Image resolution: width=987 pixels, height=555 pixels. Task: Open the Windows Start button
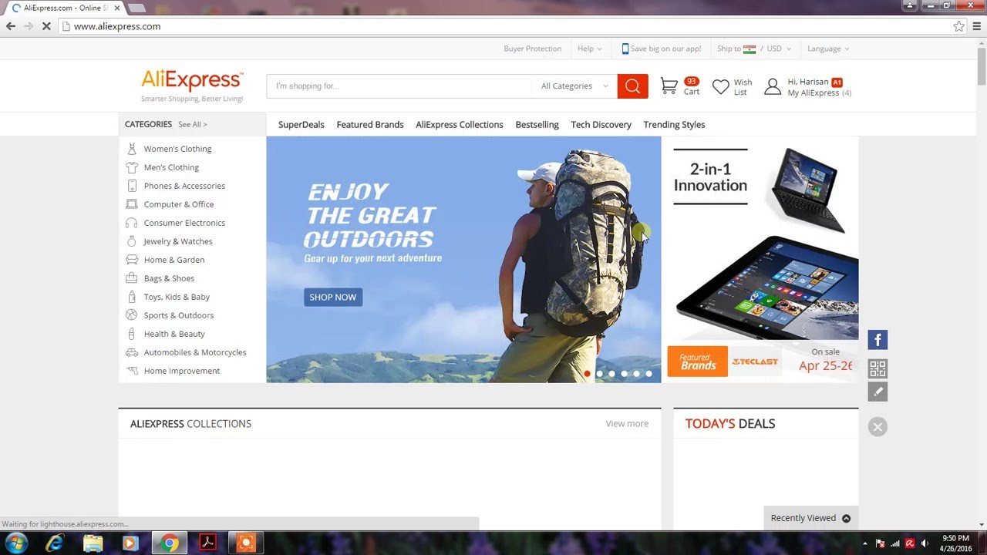coord(16,543)
